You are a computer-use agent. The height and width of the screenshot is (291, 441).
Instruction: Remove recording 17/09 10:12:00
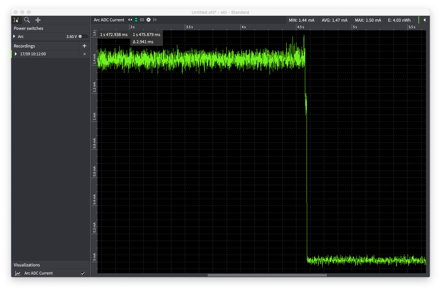click(x=84, y=54)
